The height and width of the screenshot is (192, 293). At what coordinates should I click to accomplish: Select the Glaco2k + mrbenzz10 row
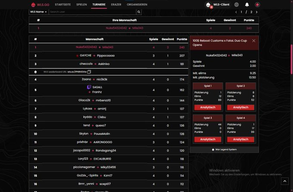(109, 101)
